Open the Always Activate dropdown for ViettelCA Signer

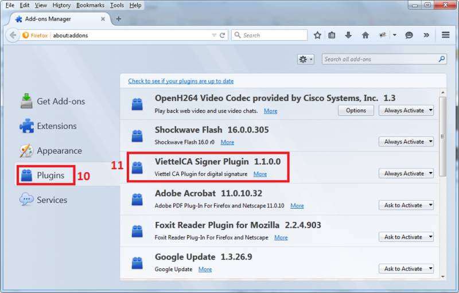coord(406,173)
